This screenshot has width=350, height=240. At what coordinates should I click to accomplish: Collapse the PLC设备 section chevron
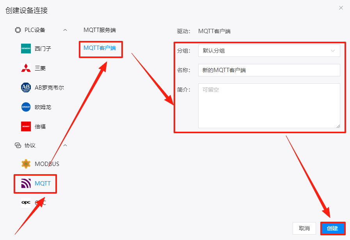tap(65, 30)
